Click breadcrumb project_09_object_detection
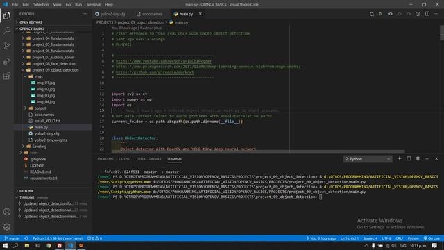The height and width of the screenshot is (250, 444). [x=141, y=22]
